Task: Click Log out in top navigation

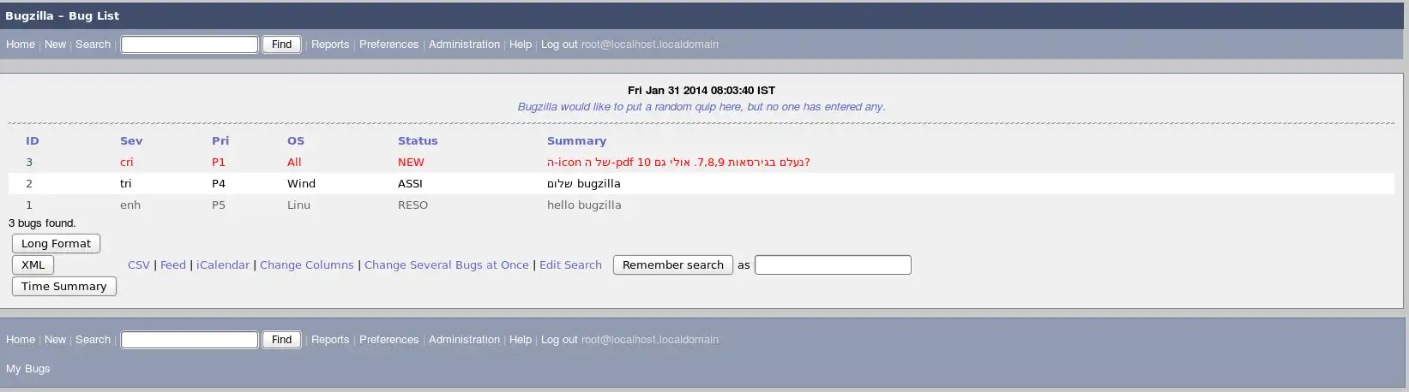Action: (x=559, y=45)
